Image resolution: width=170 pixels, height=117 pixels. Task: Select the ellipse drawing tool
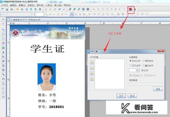(x=3, y=39)
